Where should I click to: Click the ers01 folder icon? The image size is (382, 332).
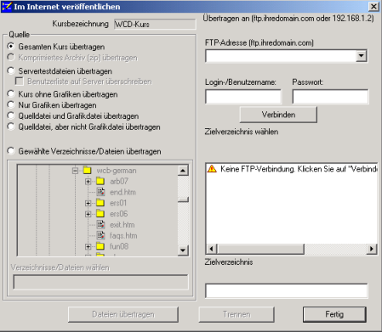[x=100, y=203]
